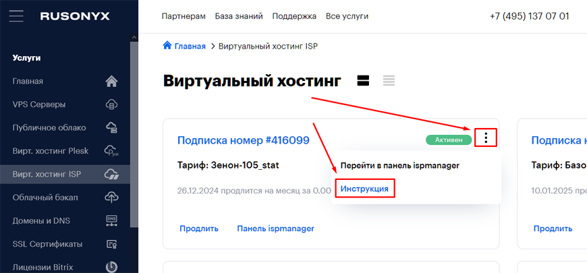Select Вирт. хостинг ISP menu item
Screen dimensions: 587x273
(x=65, y=175)
